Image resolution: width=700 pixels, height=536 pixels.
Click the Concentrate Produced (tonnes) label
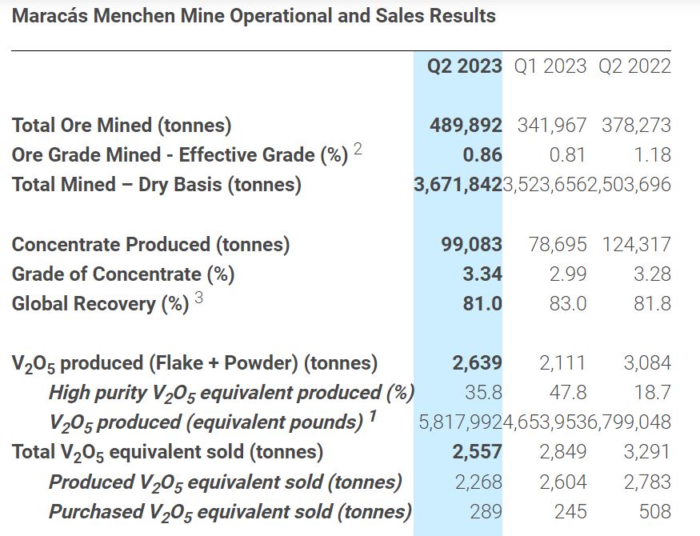coord(151,244)
